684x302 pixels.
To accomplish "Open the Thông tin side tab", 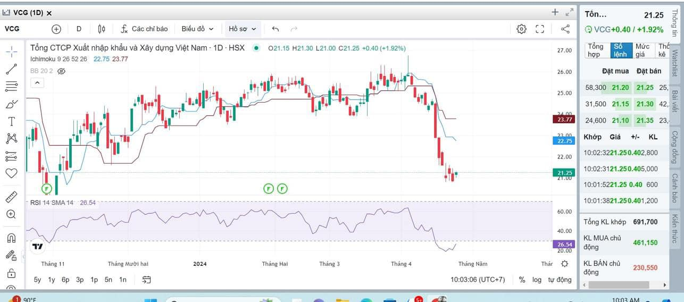I will pos(674,24).
